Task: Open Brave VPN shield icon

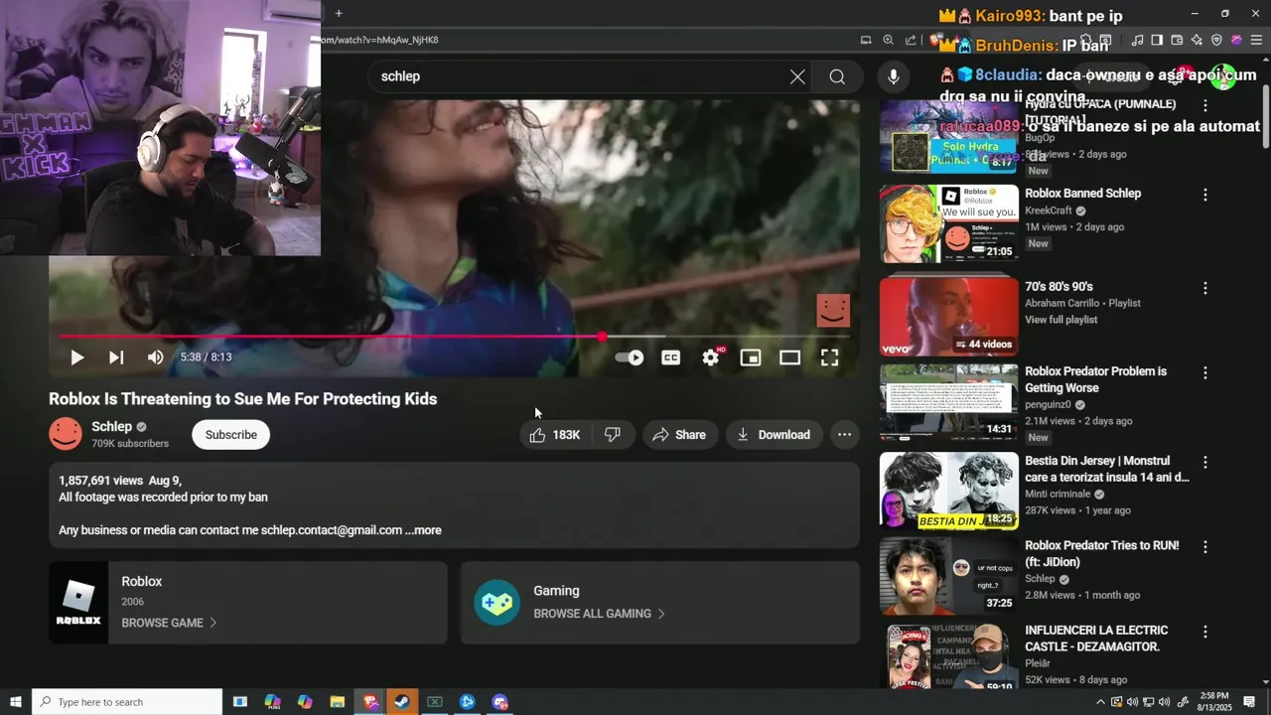Action: tap(1217, 40)
